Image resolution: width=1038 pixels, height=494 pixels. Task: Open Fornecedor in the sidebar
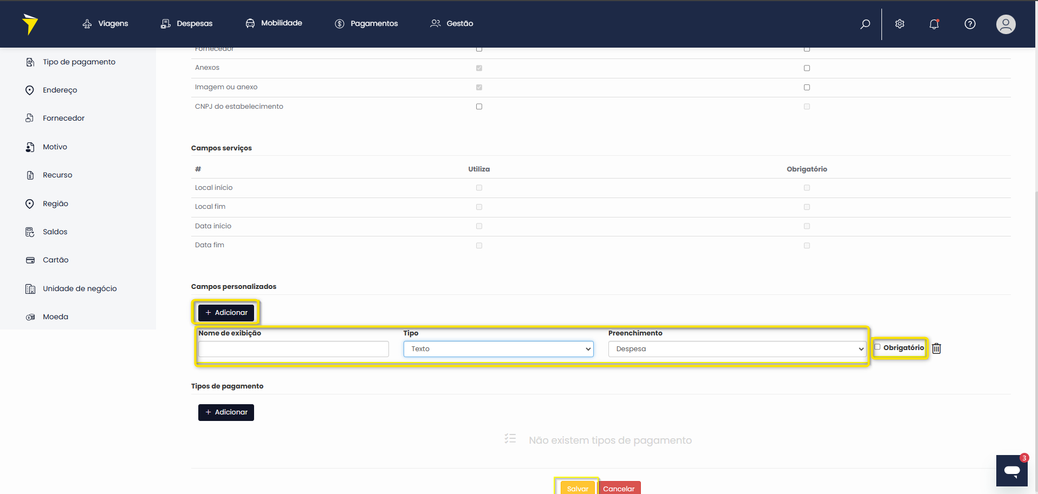tap(63, 118)
